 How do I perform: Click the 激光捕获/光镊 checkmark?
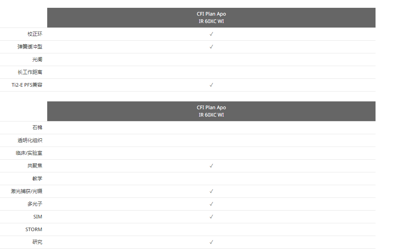point(211,191)
